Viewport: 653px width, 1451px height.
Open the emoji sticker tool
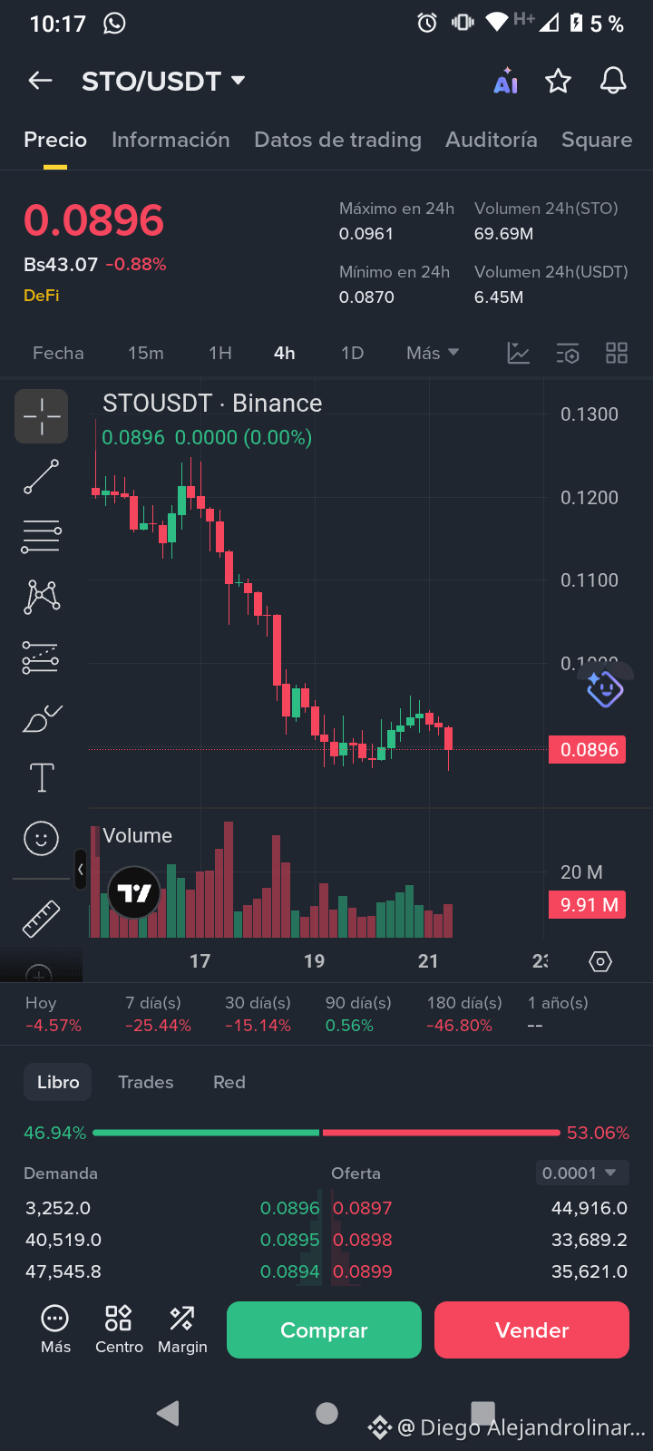coord(42,838)
